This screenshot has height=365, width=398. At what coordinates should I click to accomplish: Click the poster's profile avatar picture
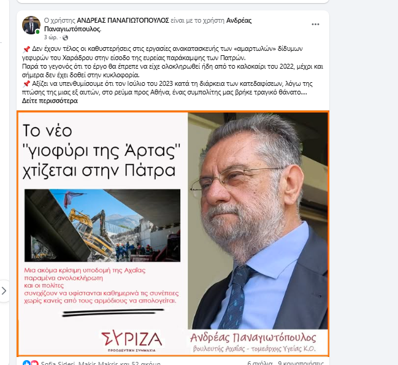pos(31,25)
